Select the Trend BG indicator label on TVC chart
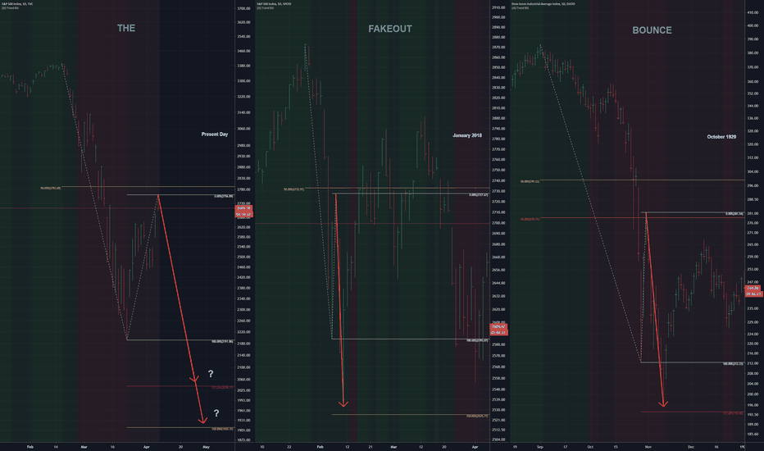Viewport: 764px width, 451px height. click(x=10, y=8)
